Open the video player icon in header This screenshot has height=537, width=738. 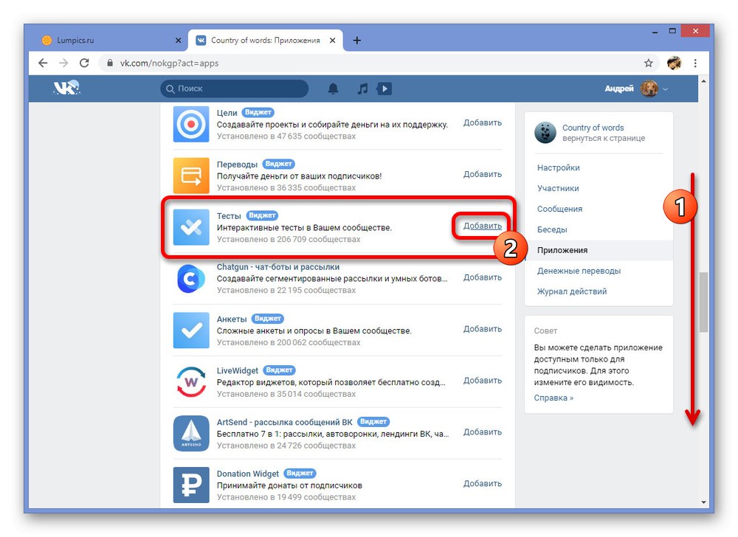tap(384, 89)
